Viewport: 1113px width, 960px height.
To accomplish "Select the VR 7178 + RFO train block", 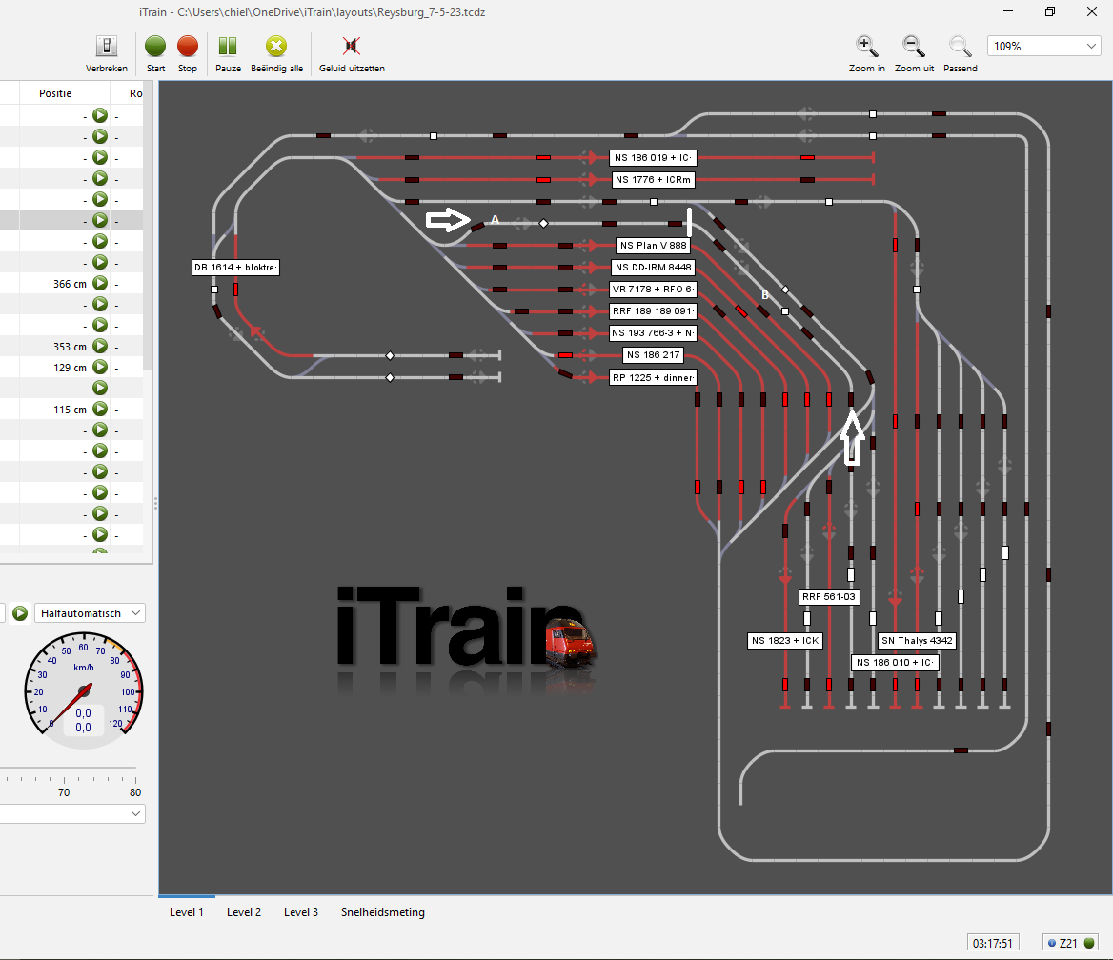I will coord(653,290).
